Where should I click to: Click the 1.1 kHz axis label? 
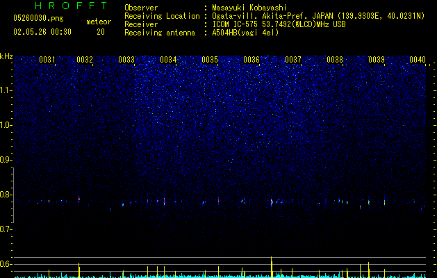tap(6, 90)
